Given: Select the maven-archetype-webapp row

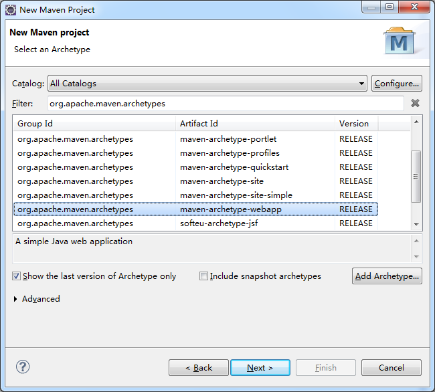Looking at the screenshot, I should pos(195,209).
